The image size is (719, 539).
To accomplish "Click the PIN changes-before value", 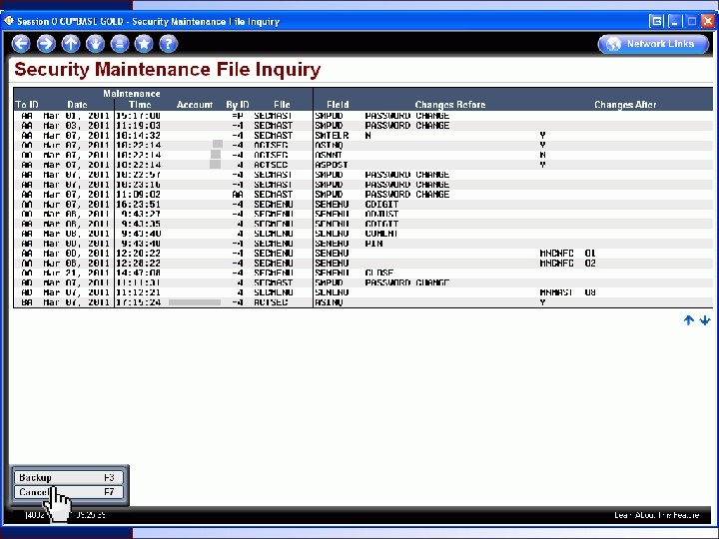I will pyautogui.click(x=373, y=244).
